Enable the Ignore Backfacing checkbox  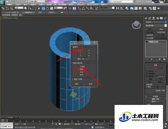click(147, 74)
